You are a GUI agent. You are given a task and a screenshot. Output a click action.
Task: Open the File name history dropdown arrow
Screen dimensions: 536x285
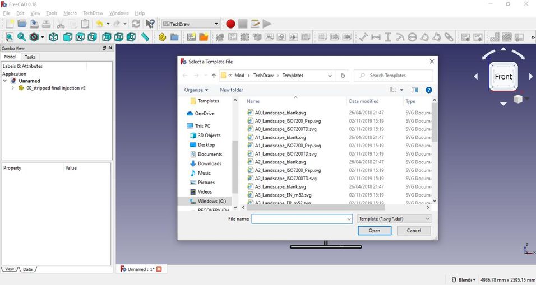point(349,219)
